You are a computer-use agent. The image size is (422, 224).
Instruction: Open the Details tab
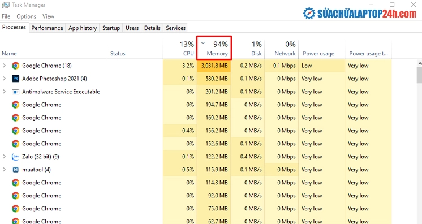point(152,28)
